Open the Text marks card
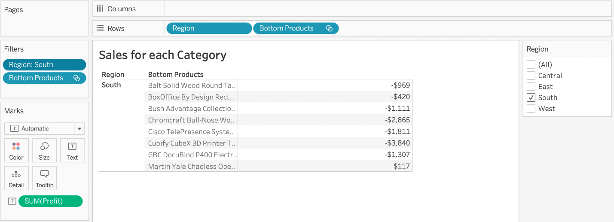 [x=72, y=150]
